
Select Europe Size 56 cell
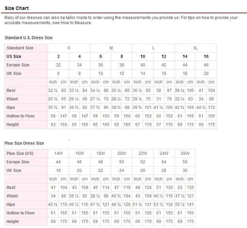[185, 162]
